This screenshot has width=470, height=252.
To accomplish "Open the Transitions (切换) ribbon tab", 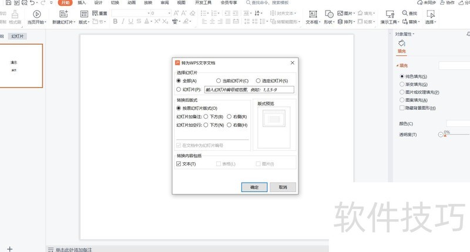I will pyautogui.click(x=115, y=3).
